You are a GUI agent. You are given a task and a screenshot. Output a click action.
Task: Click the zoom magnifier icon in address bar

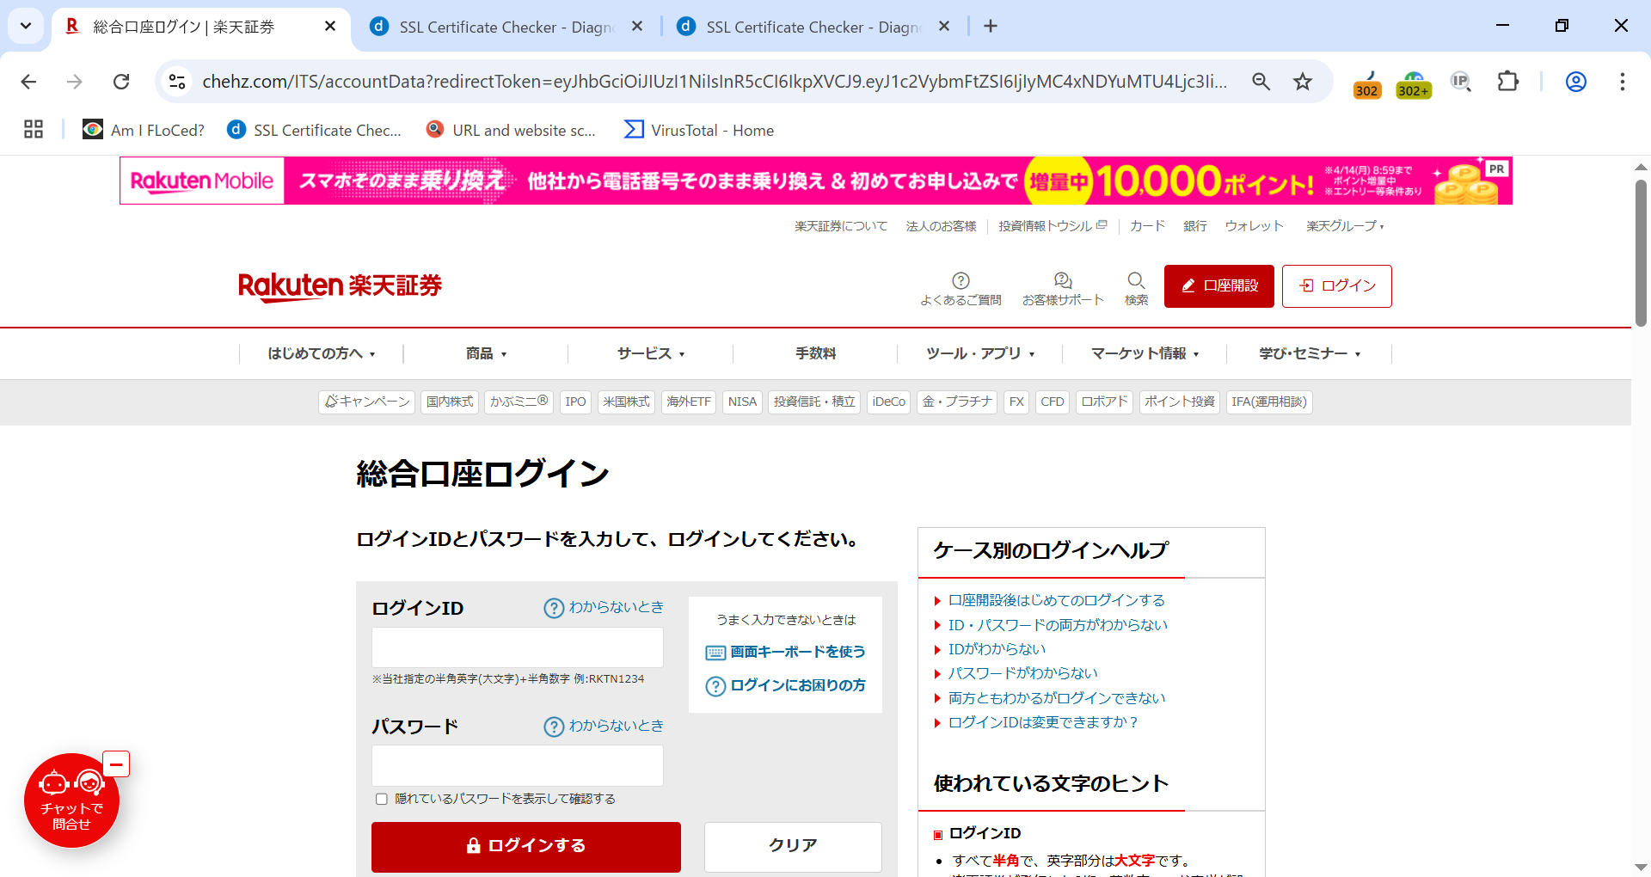[1261, 82]
